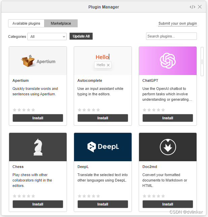Select the Marketplace tab
208x217 pixels.
click(x=61, y=23)
